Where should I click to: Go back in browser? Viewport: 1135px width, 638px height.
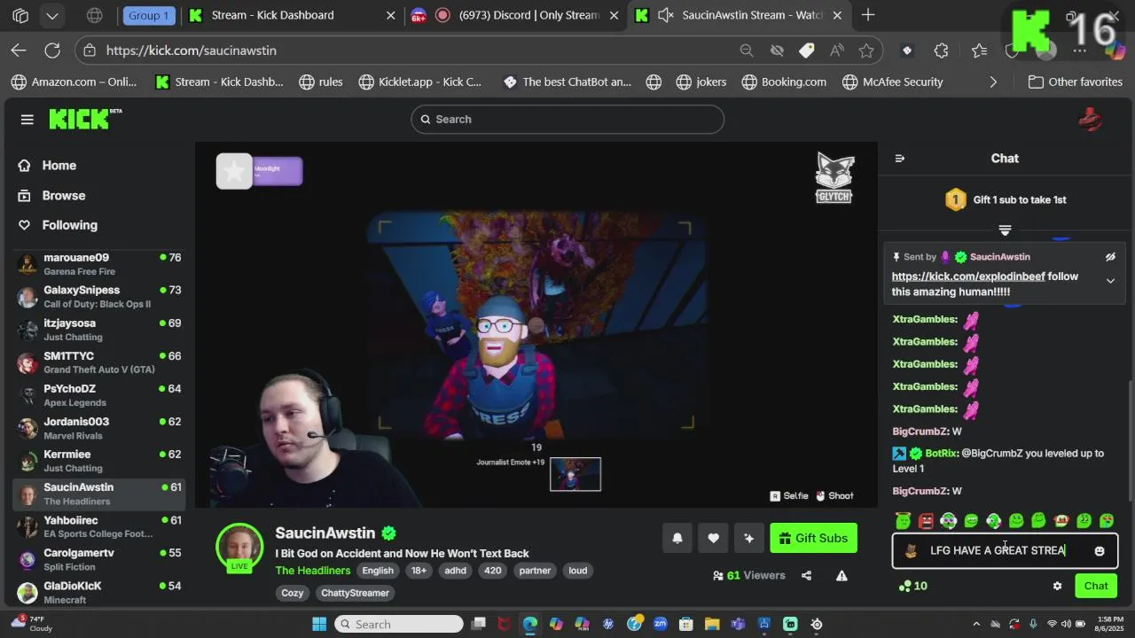click(x=19, y=51)
